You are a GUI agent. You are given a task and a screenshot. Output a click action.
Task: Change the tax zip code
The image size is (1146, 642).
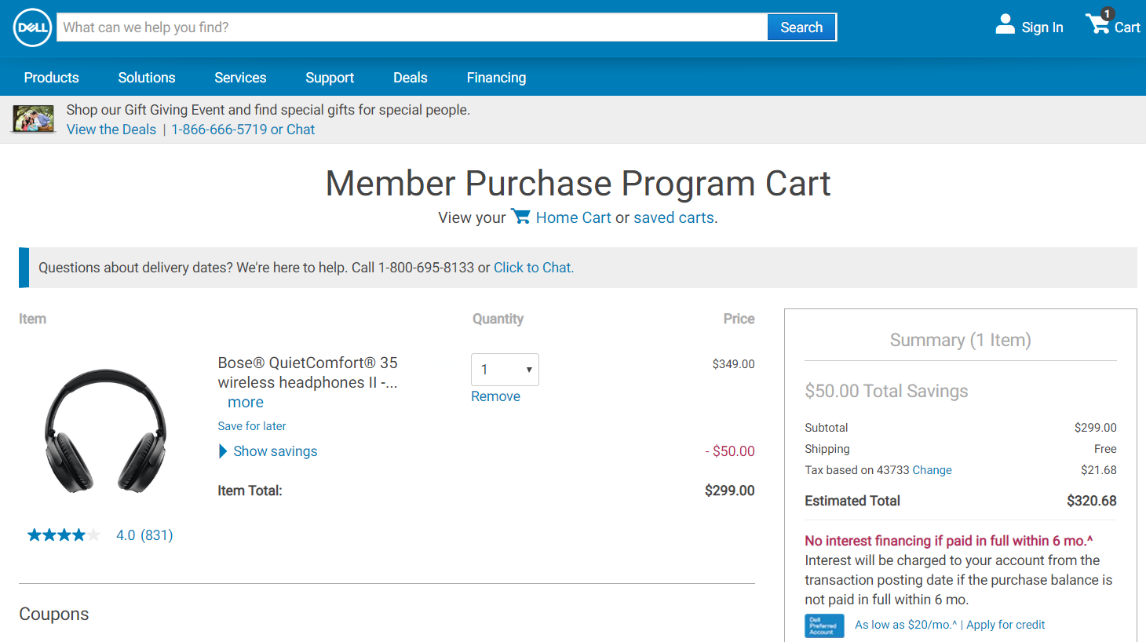[932, 470]
